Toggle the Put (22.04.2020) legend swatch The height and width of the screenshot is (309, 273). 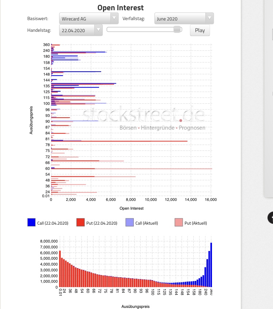[x=80, y=222]
